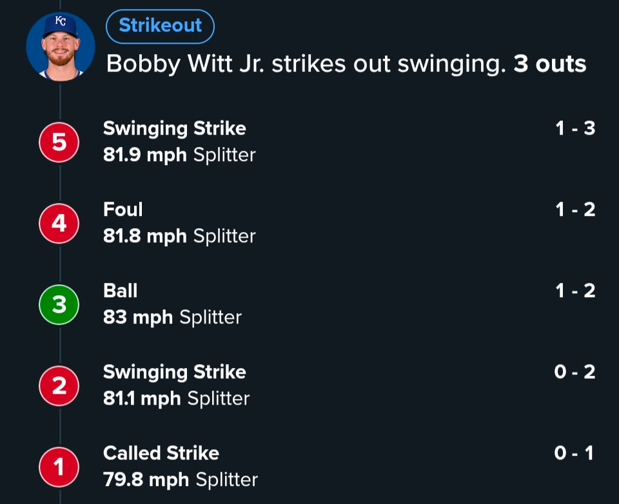The image size is (619, 504).
Task: Select green pitch 3 ball marker
Action: 59,304
